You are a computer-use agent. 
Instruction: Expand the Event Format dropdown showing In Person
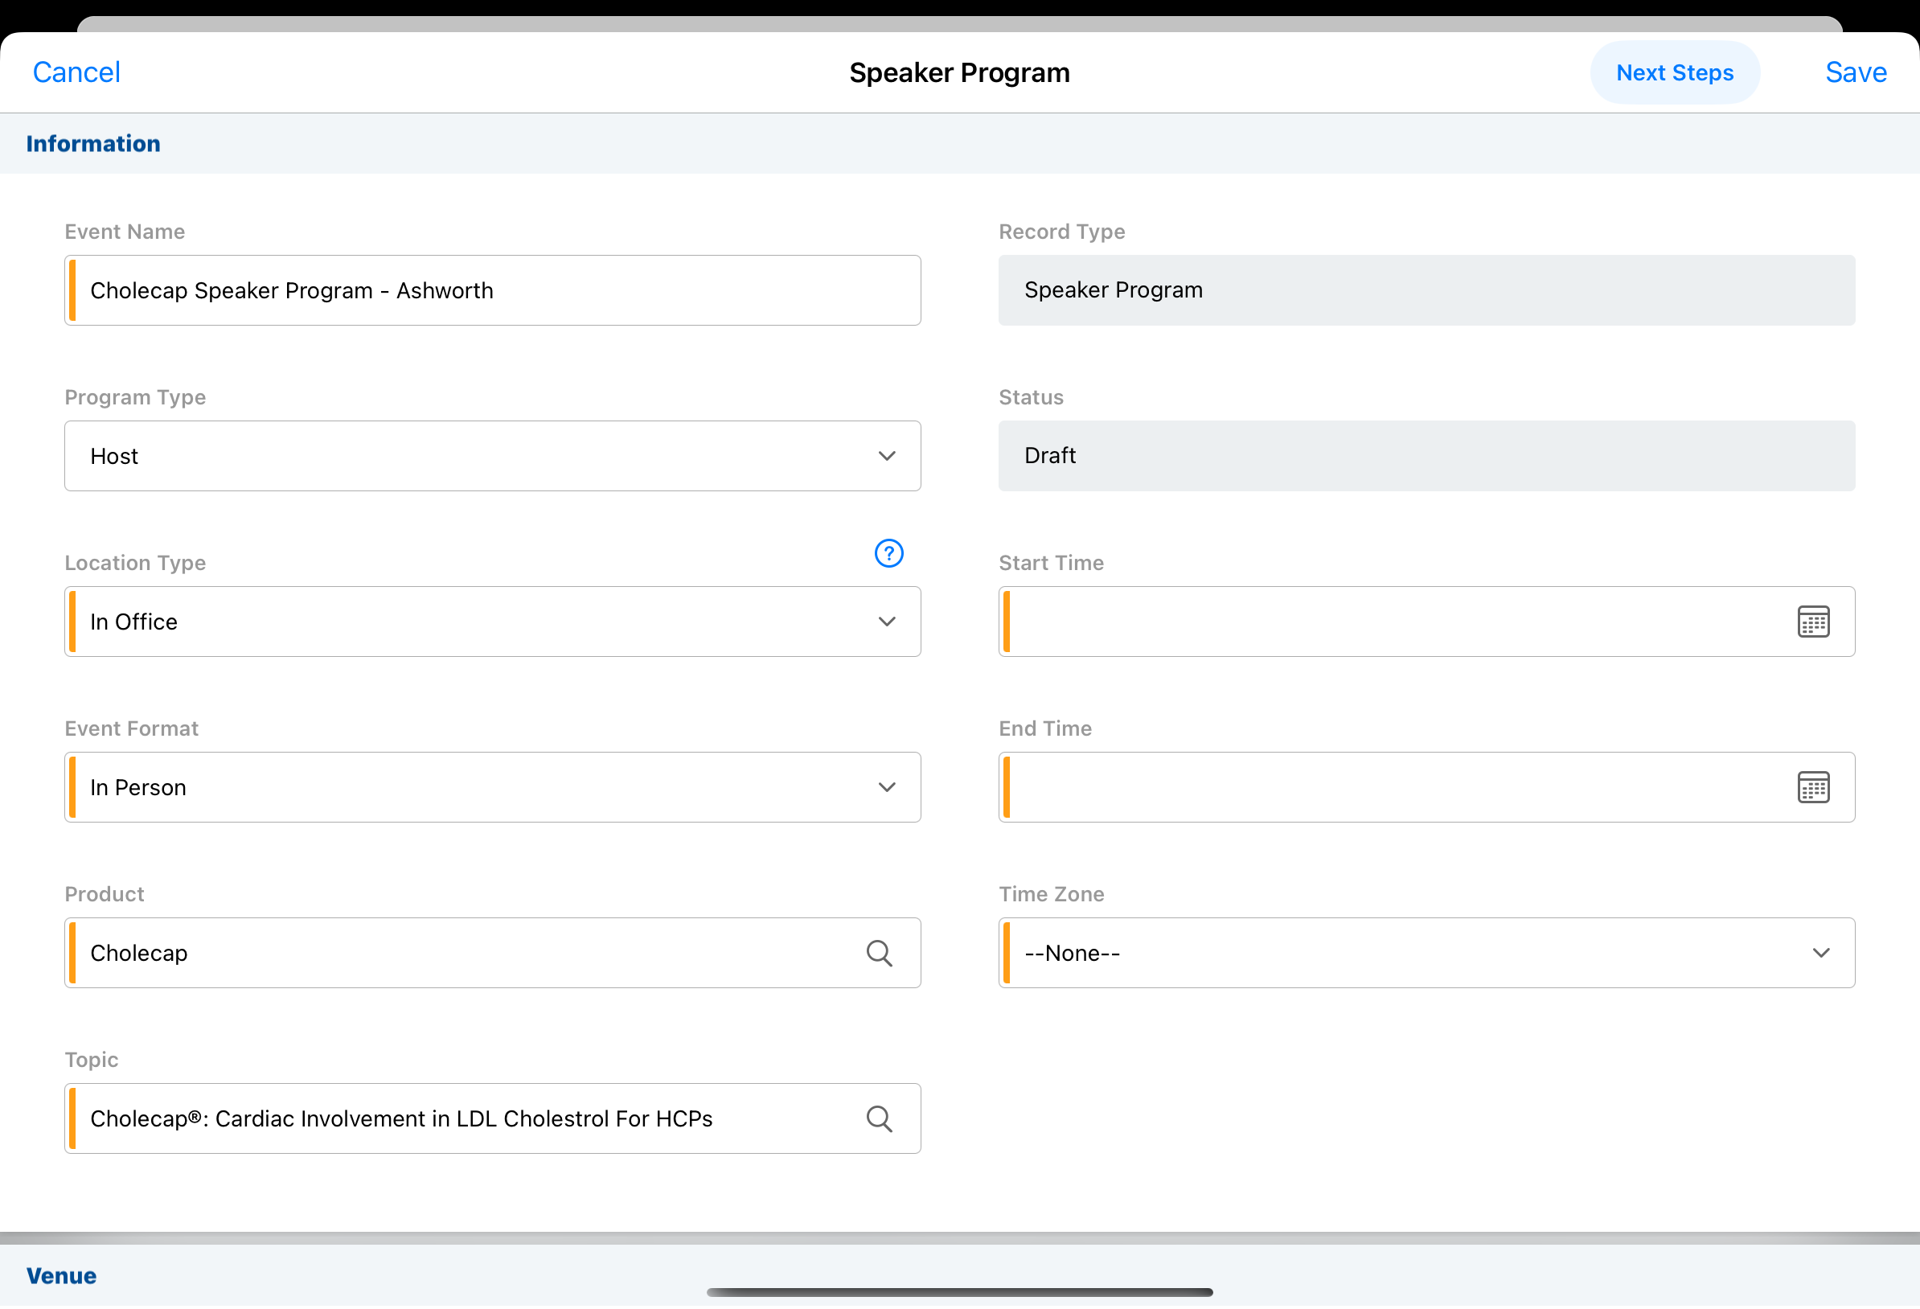tap(492, 787)
